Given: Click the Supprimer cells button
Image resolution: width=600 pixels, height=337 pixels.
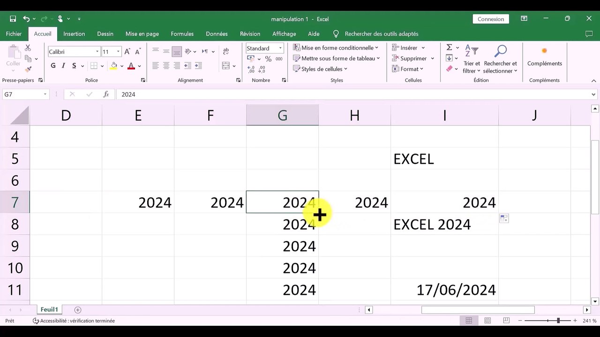Looking at the screenshot, I should coord(413,59).
